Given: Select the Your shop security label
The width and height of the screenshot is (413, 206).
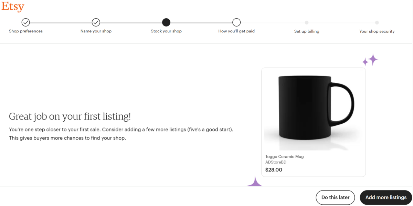Looking at the screenshot, I should 377,31.
